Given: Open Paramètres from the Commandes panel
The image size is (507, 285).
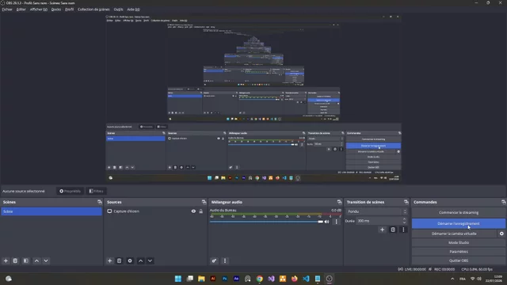Looking at the screenshot, I should click(459, 252).
